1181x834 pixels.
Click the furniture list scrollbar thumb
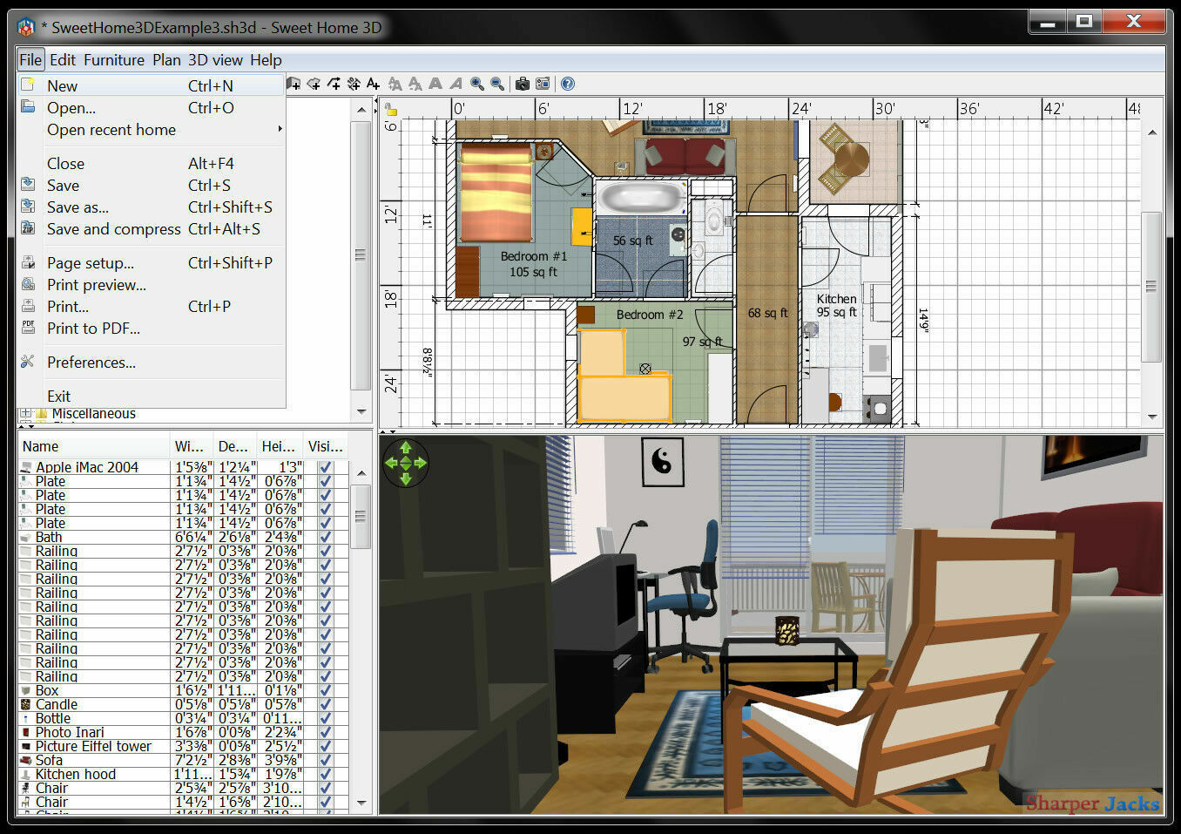tap(361, 517)
